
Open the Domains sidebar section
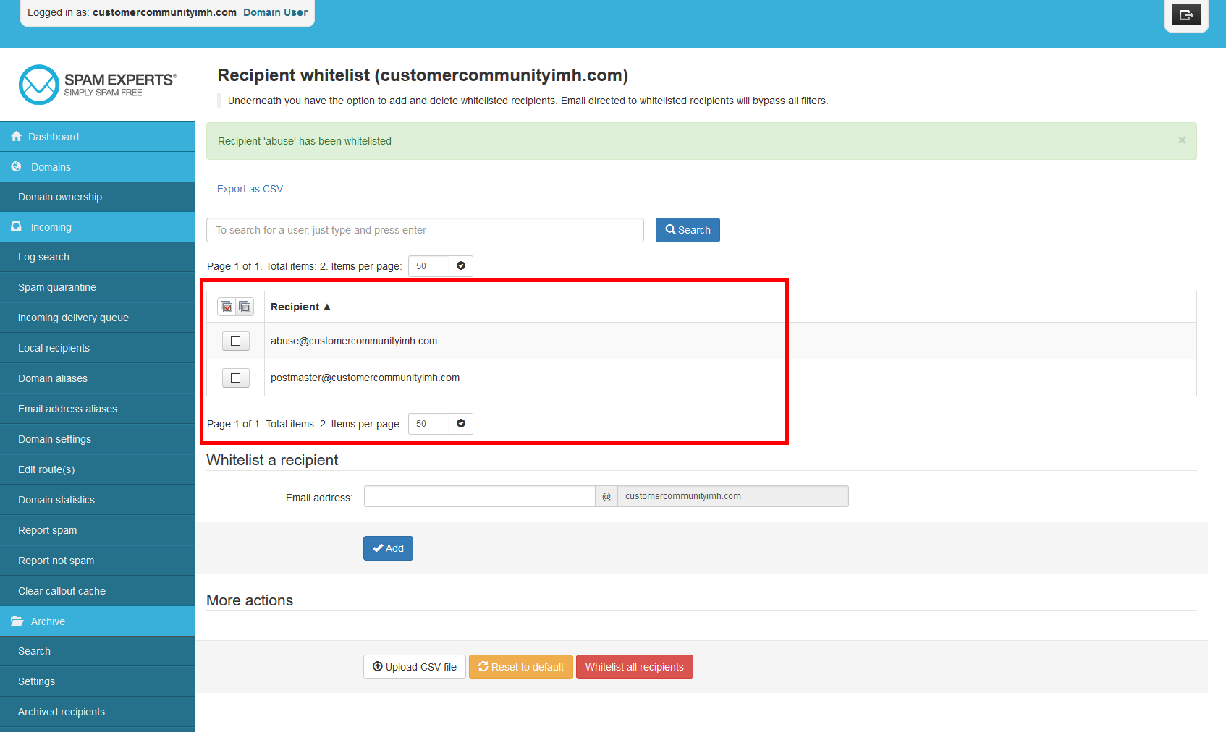98,166
